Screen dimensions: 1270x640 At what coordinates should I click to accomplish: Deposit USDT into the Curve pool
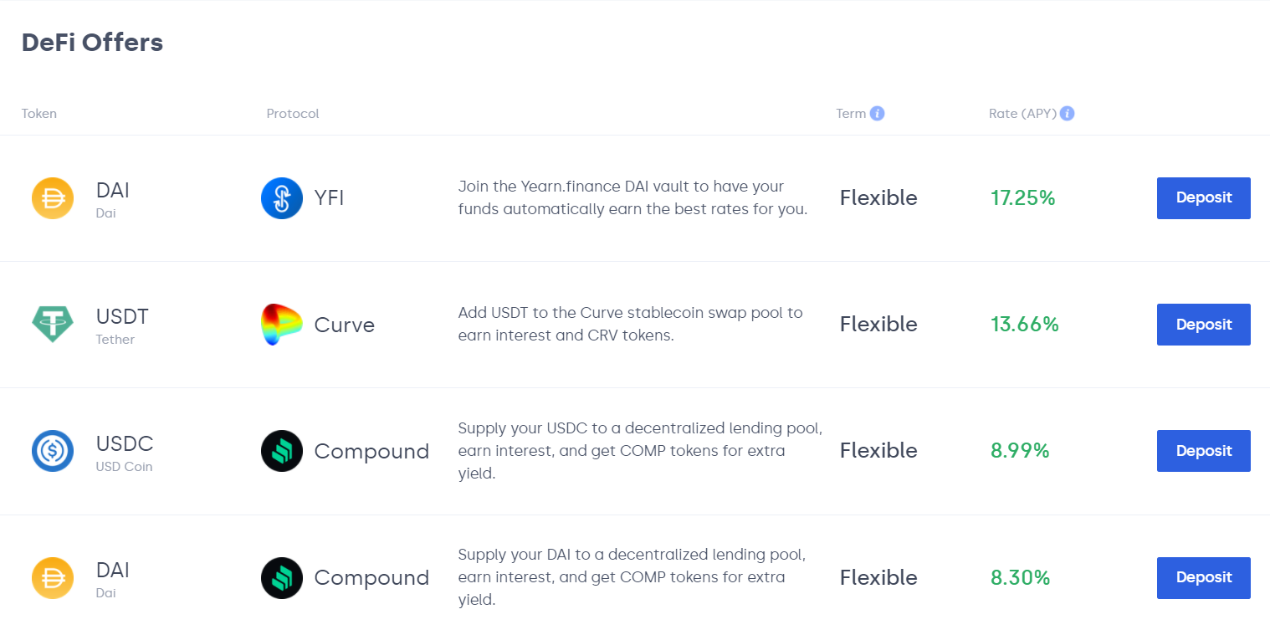pos(1203,325)
